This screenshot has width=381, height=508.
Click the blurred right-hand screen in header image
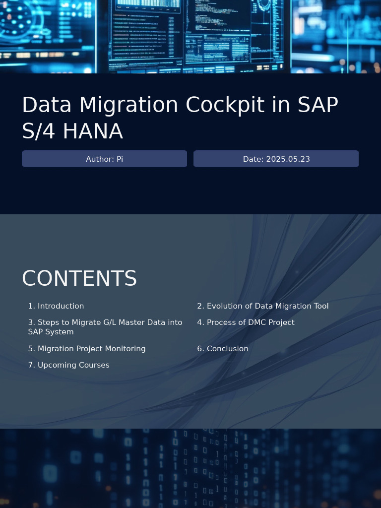tap(337, 35)
